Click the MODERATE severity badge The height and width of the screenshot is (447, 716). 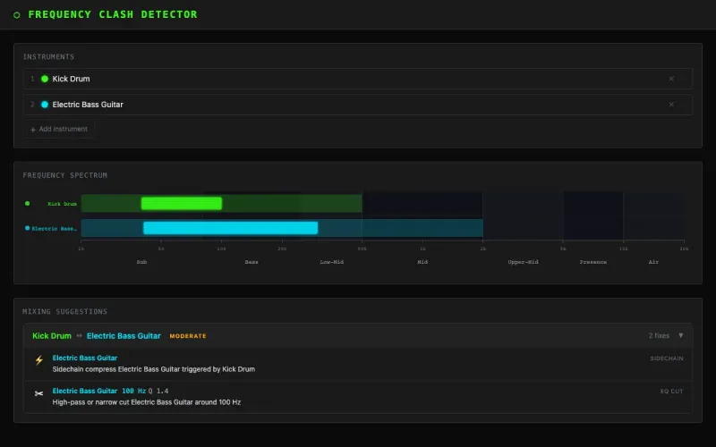coord(188,336)
